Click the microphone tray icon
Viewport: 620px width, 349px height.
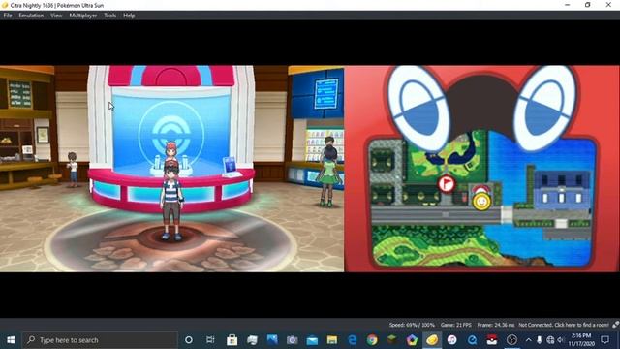[540, 340]
